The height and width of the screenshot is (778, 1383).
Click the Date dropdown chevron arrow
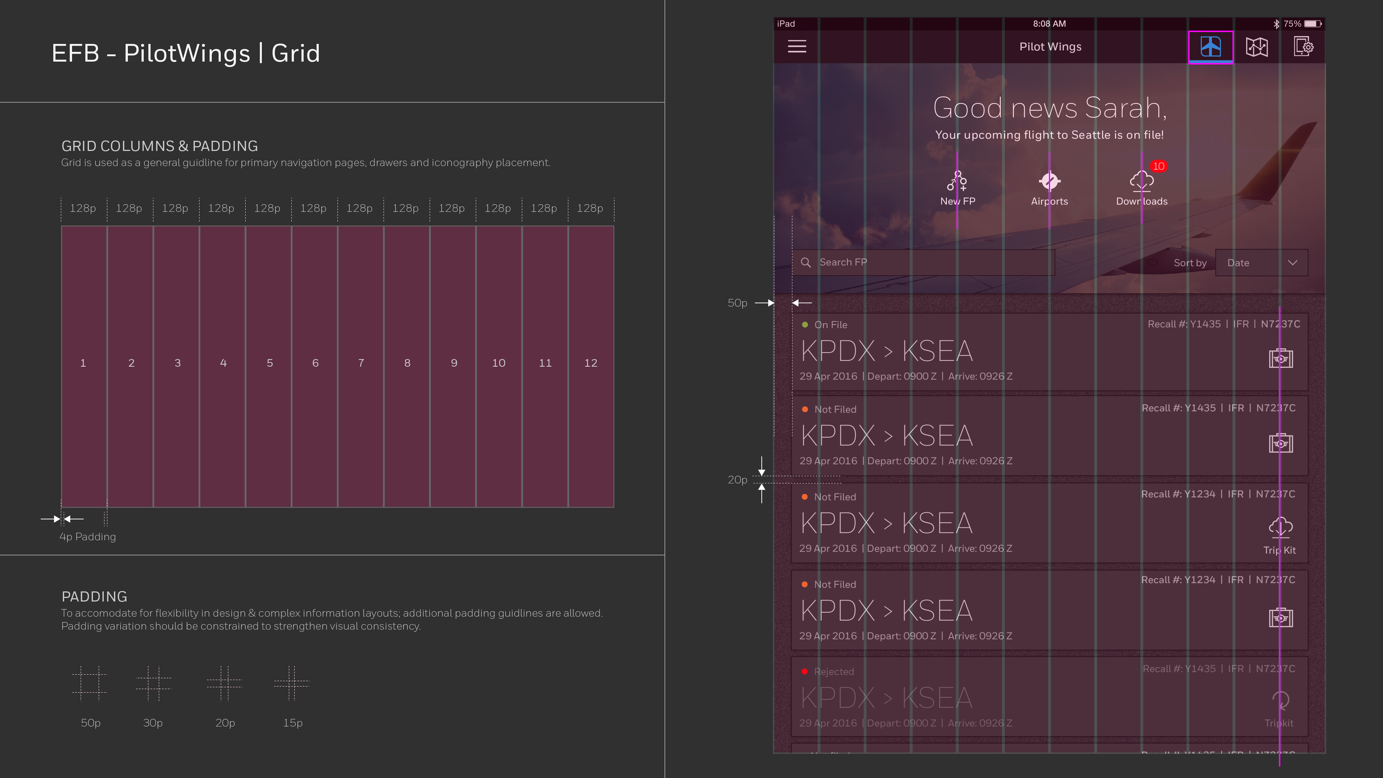coord(1293,263)
